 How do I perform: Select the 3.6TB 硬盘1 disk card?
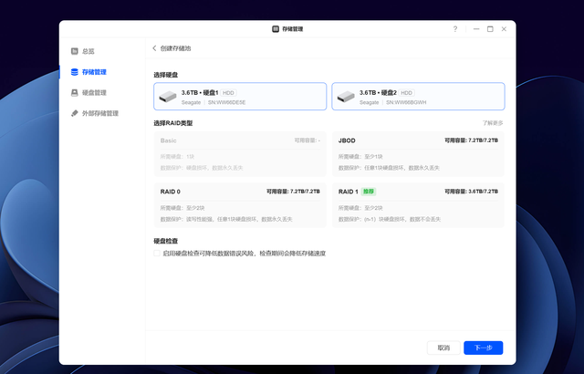point(240,97)
